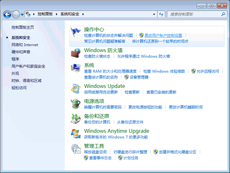The image size is (230, 173).
Task: Click the Action Center flag icon
Action: click(x=75, y=32)
